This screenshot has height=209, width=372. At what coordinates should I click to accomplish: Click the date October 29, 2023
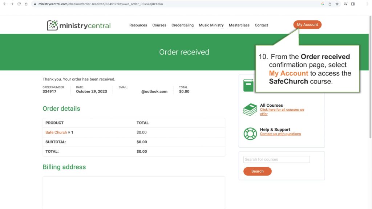(x=91, y=91)
